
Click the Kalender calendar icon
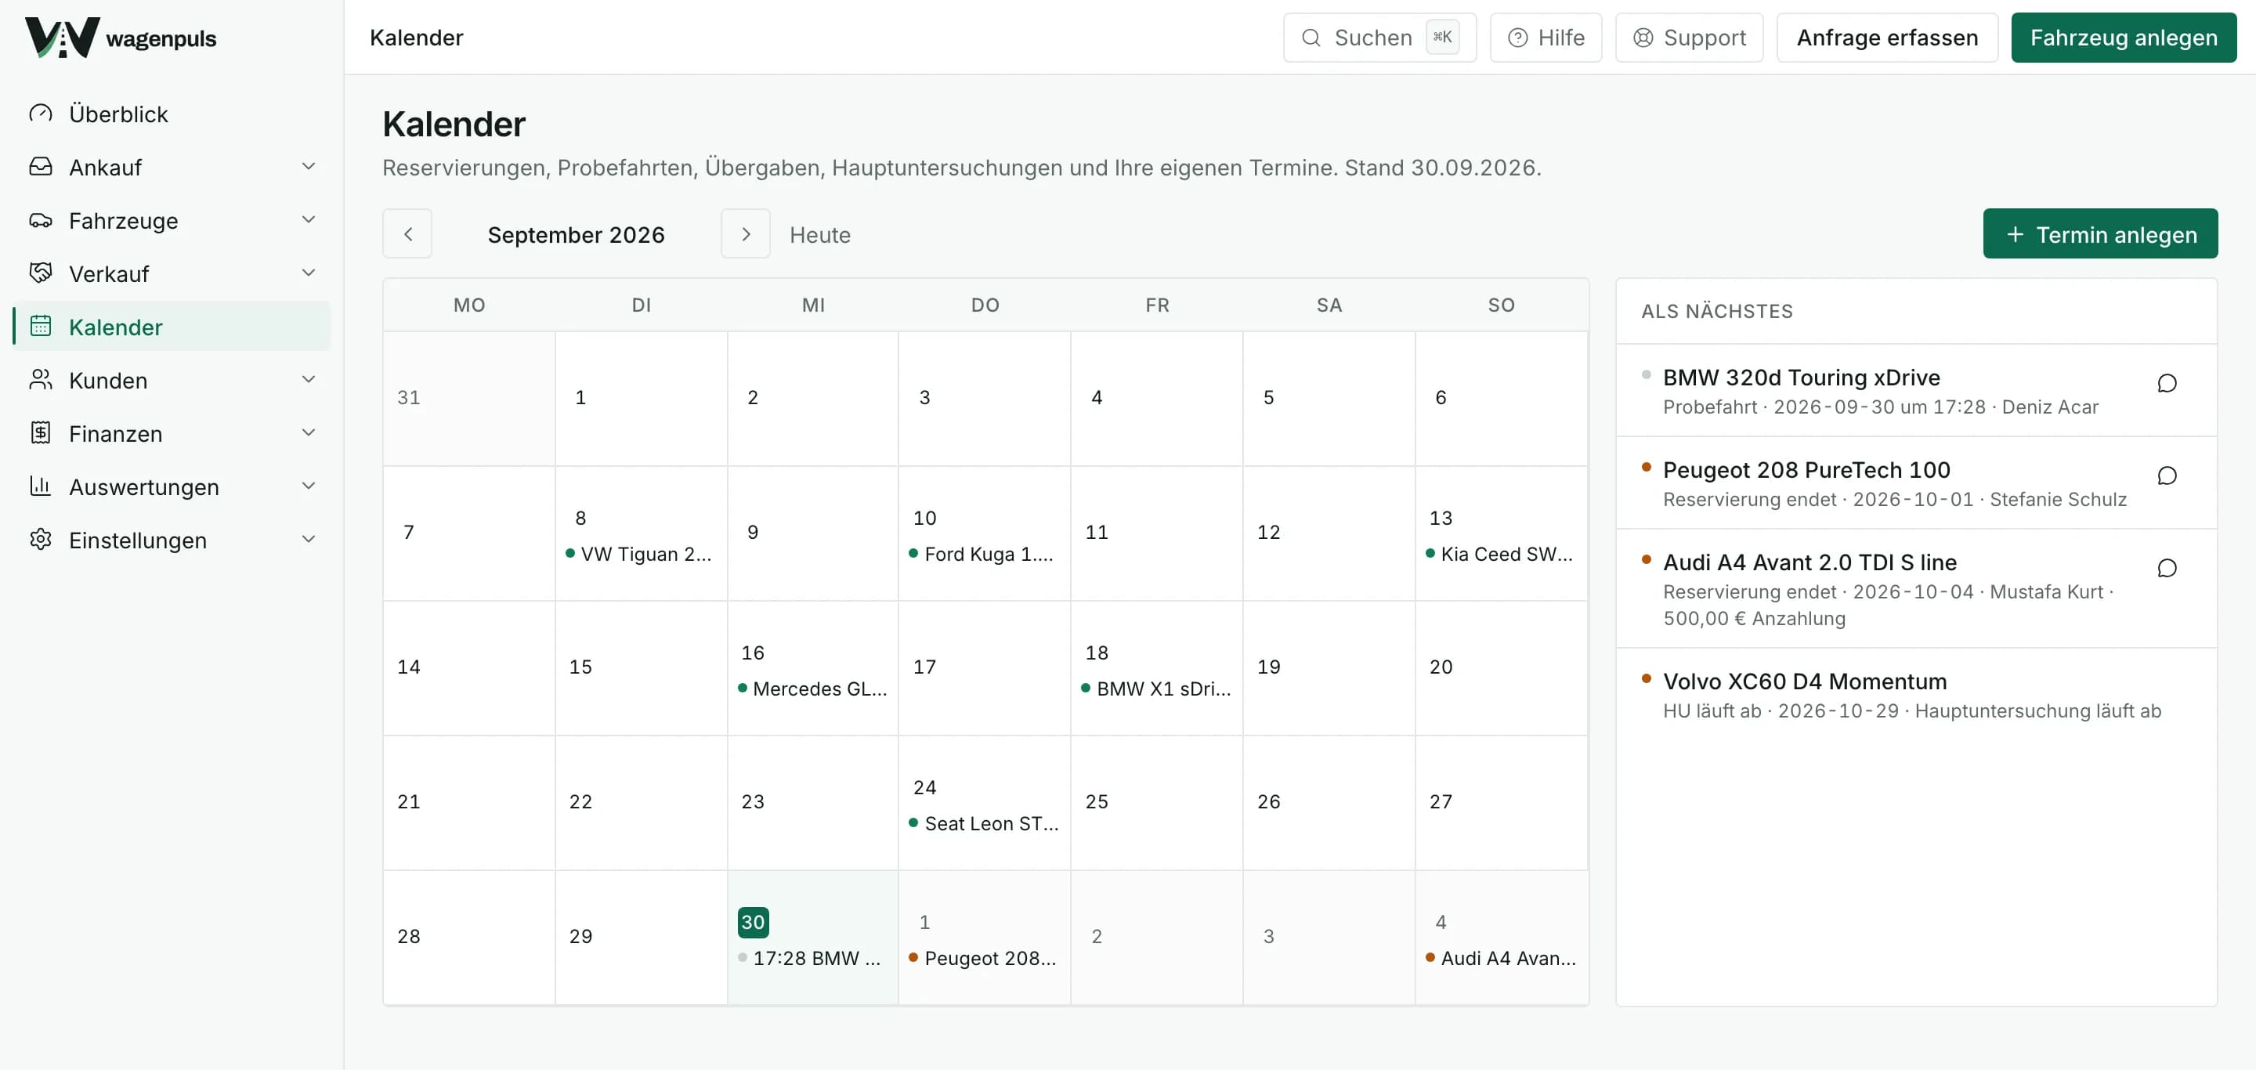pos(40,327)
